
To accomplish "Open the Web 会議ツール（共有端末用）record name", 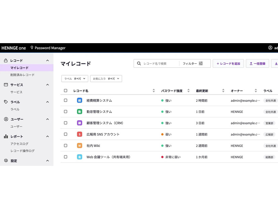I will coord(108,157).
